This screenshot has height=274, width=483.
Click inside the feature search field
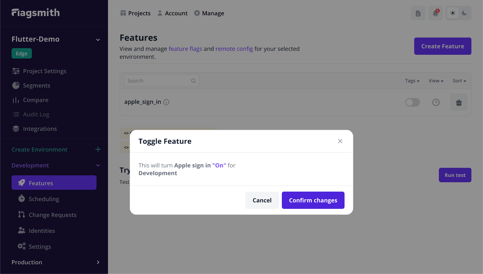click(157, 80)
